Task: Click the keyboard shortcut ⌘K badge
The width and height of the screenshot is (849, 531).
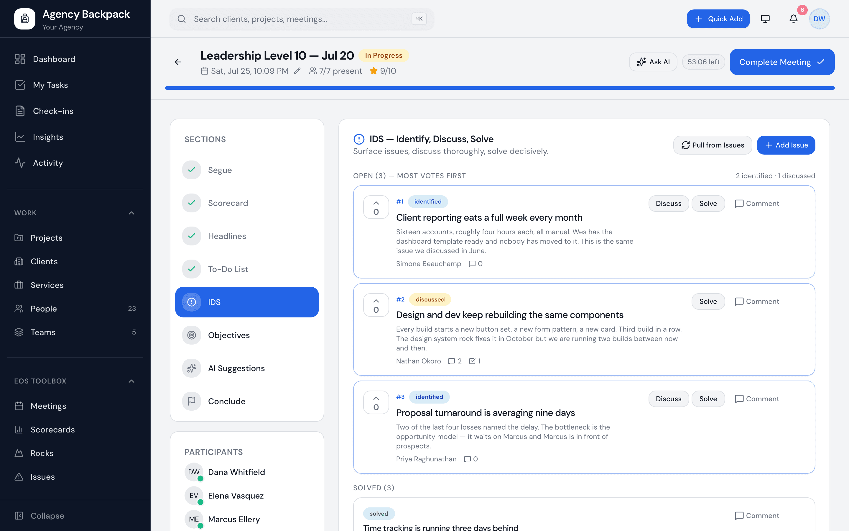Action: point(419,19)
